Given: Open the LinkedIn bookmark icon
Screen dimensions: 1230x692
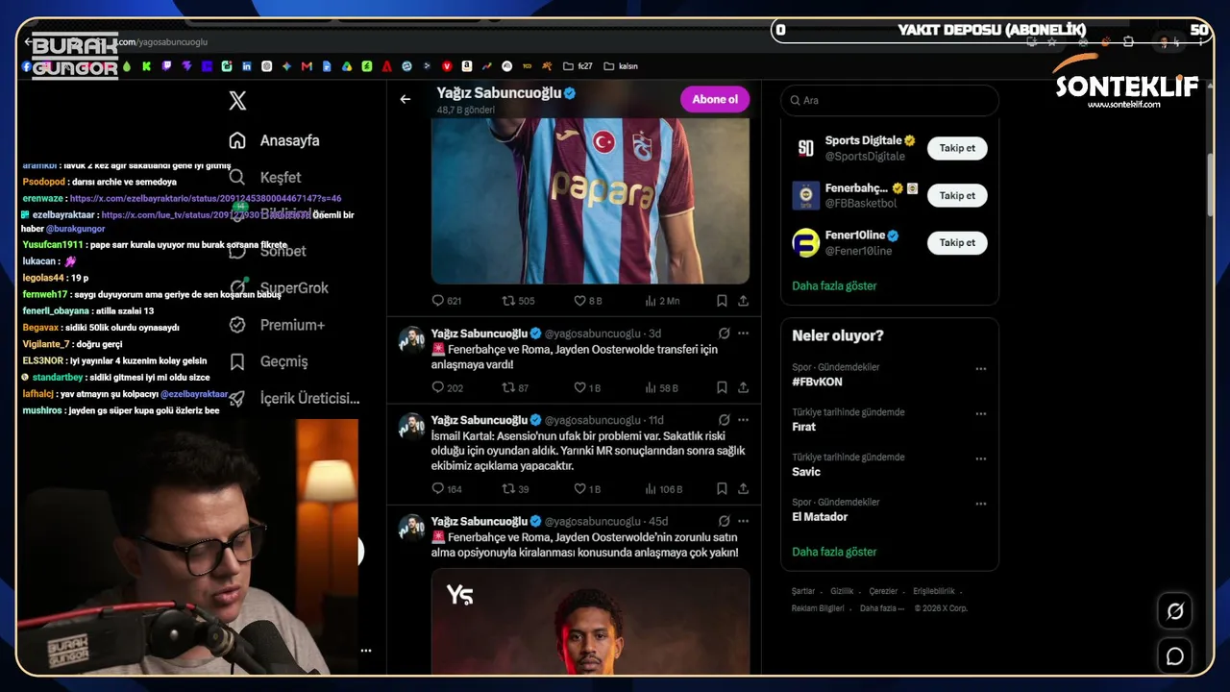Looking at the screenshot, I should [x=247, y=66].
